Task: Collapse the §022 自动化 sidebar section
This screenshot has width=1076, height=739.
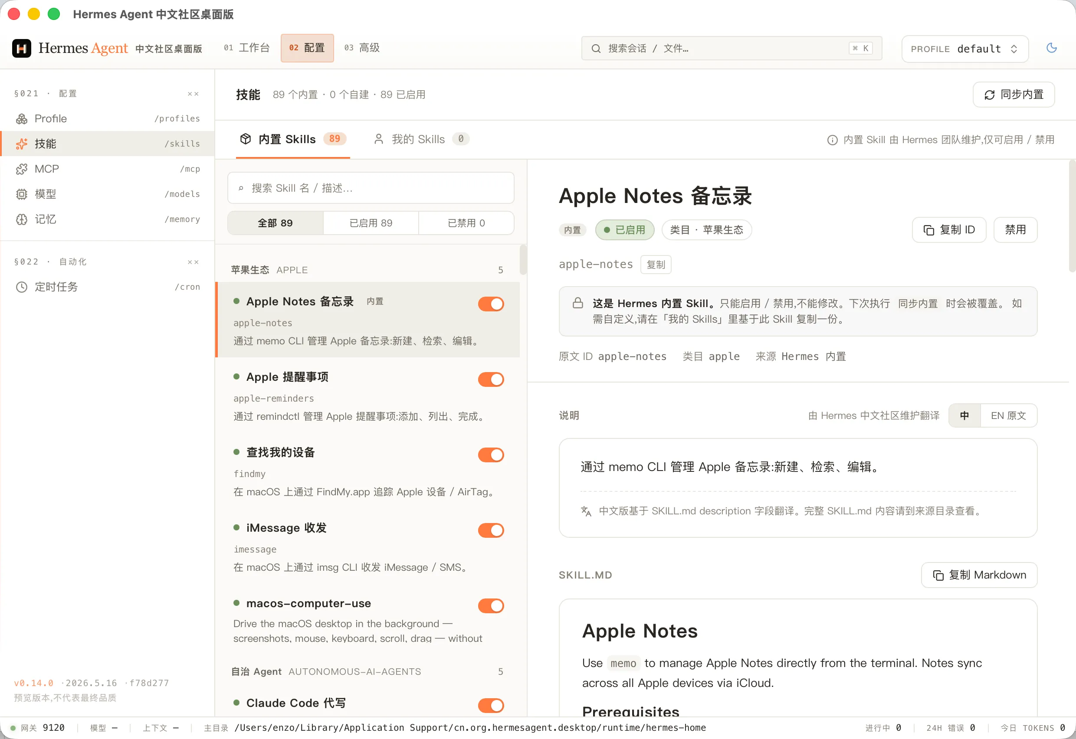Action: (x=193, y=262)
